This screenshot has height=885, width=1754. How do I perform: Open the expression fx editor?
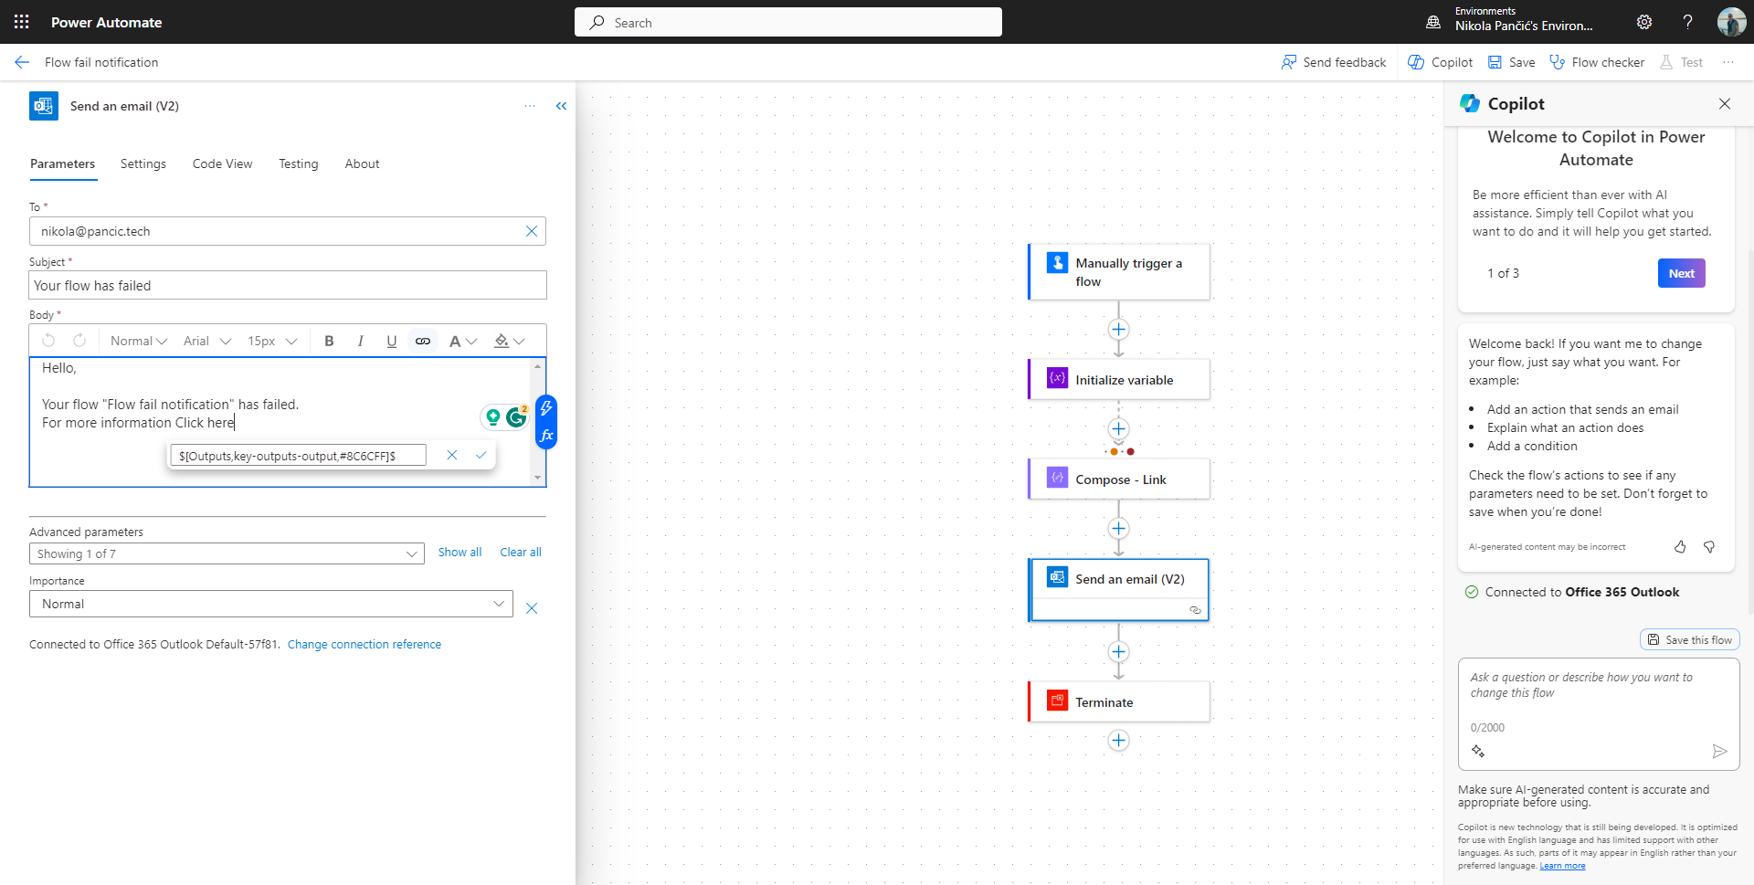[x=546, y=437]
